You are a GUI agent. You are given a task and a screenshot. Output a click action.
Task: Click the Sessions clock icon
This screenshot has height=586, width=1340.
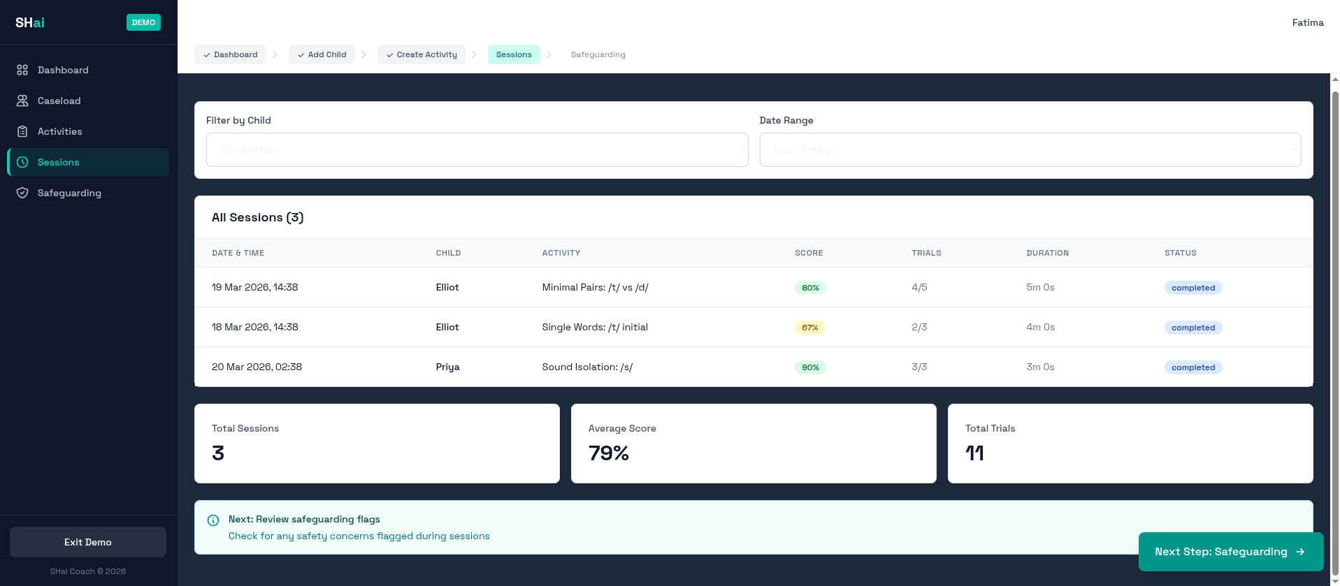coord(22,162)
